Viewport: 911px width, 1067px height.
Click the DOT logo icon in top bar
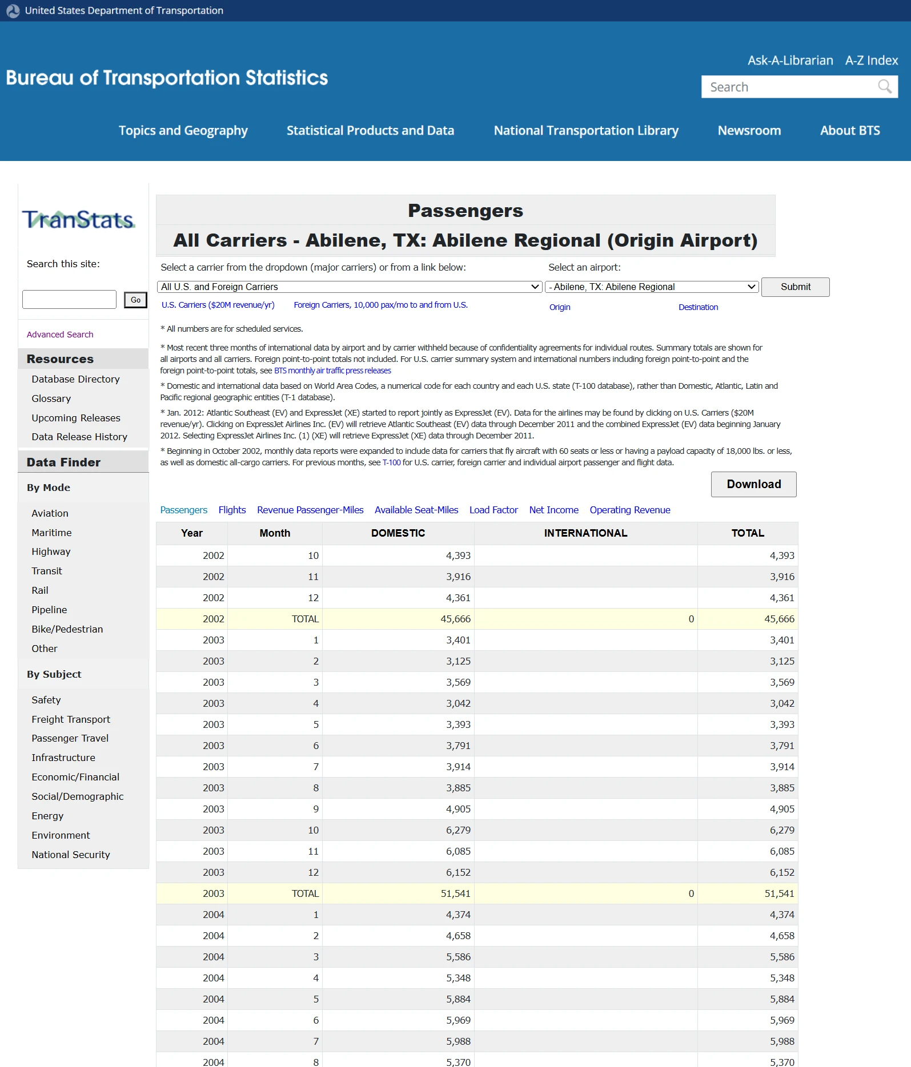click(x=13, y=11)
